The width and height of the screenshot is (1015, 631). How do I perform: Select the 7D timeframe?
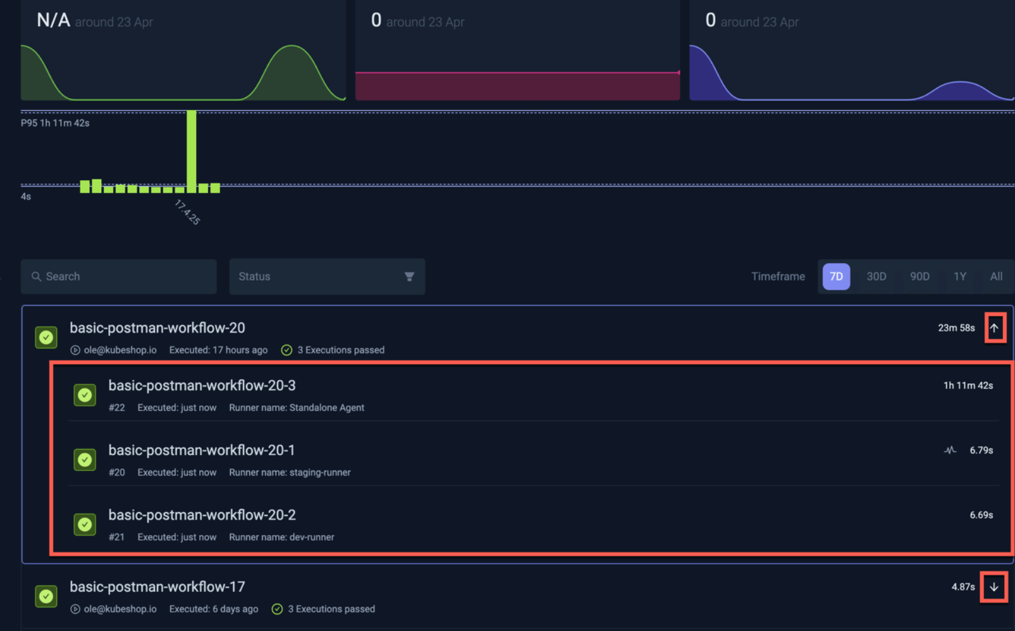pos(836,276)
